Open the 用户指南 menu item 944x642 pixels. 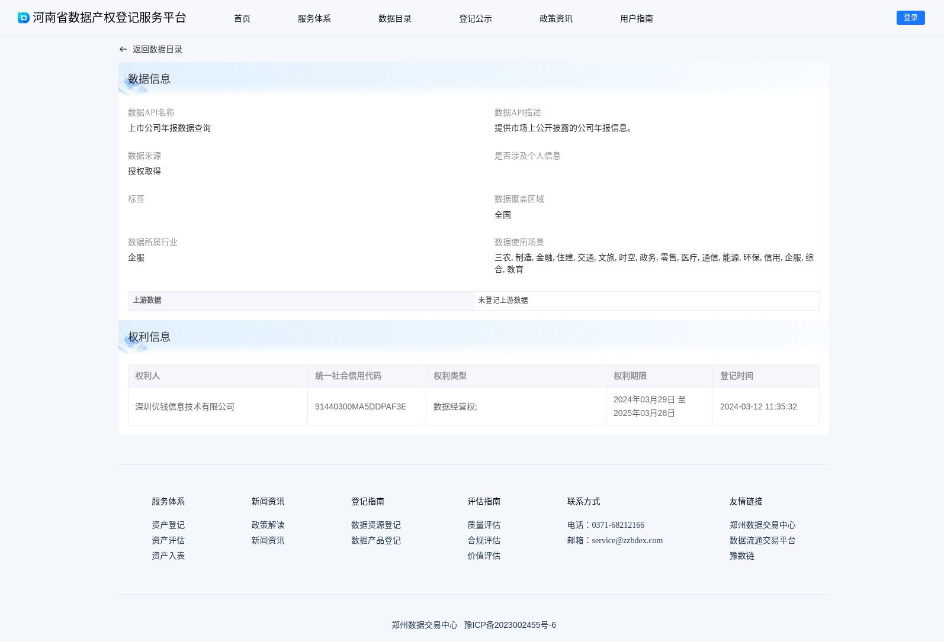[x=637, y=18]
